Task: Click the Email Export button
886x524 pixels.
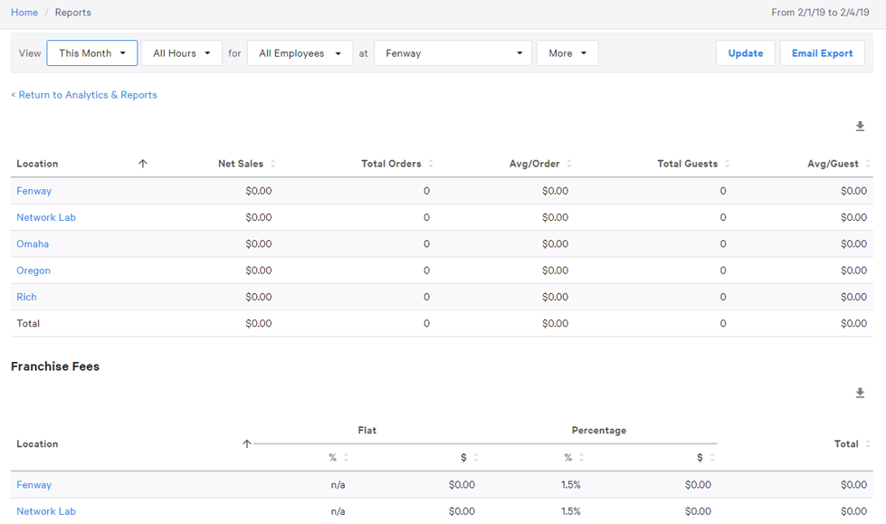Action: click(822, 52)
